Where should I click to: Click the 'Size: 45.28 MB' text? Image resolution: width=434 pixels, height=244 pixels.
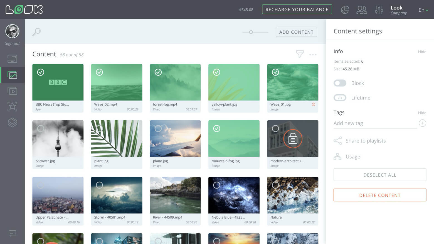[x=346, y=69]
